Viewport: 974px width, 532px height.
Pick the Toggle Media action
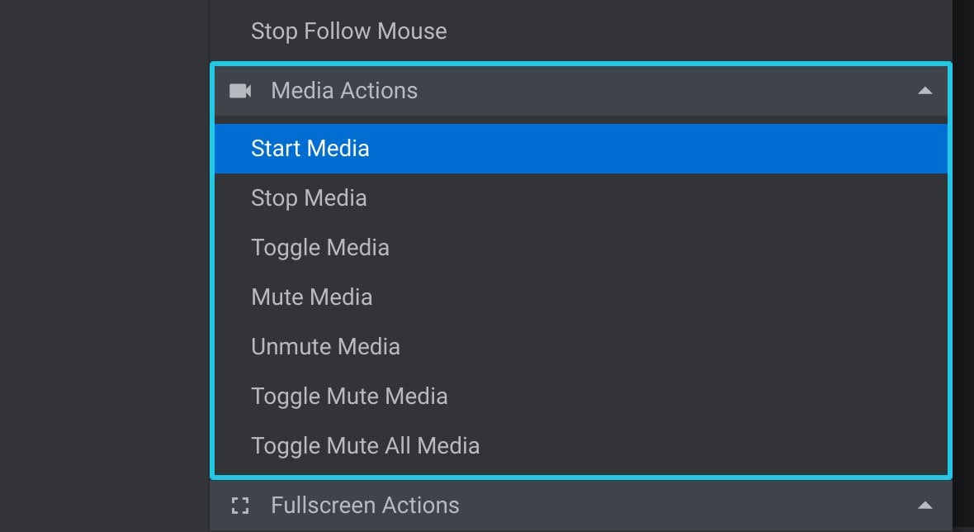[x=320, y=248]
